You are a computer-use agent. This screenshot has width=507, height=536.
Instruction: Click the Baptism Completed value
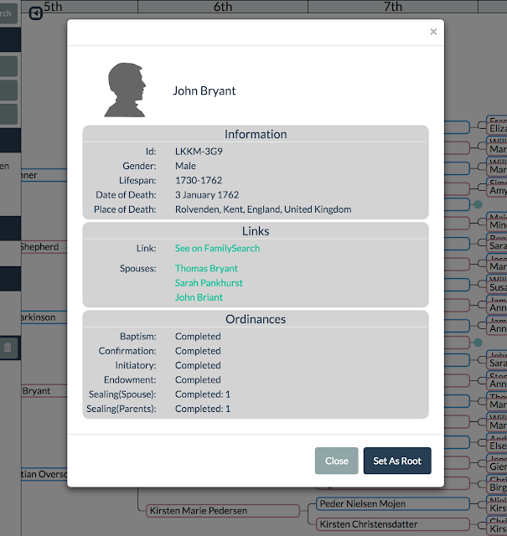click(198, 337)
